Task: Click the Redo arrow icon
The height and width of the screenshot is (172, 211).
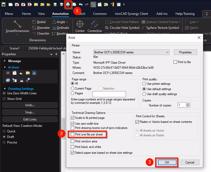Action: 87,4
